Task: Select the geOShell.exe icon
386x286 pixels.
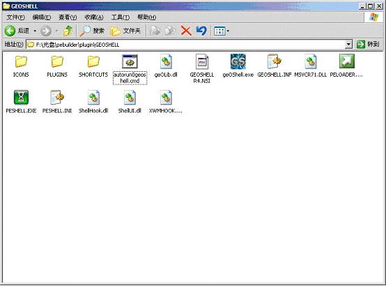Action: 238,61
